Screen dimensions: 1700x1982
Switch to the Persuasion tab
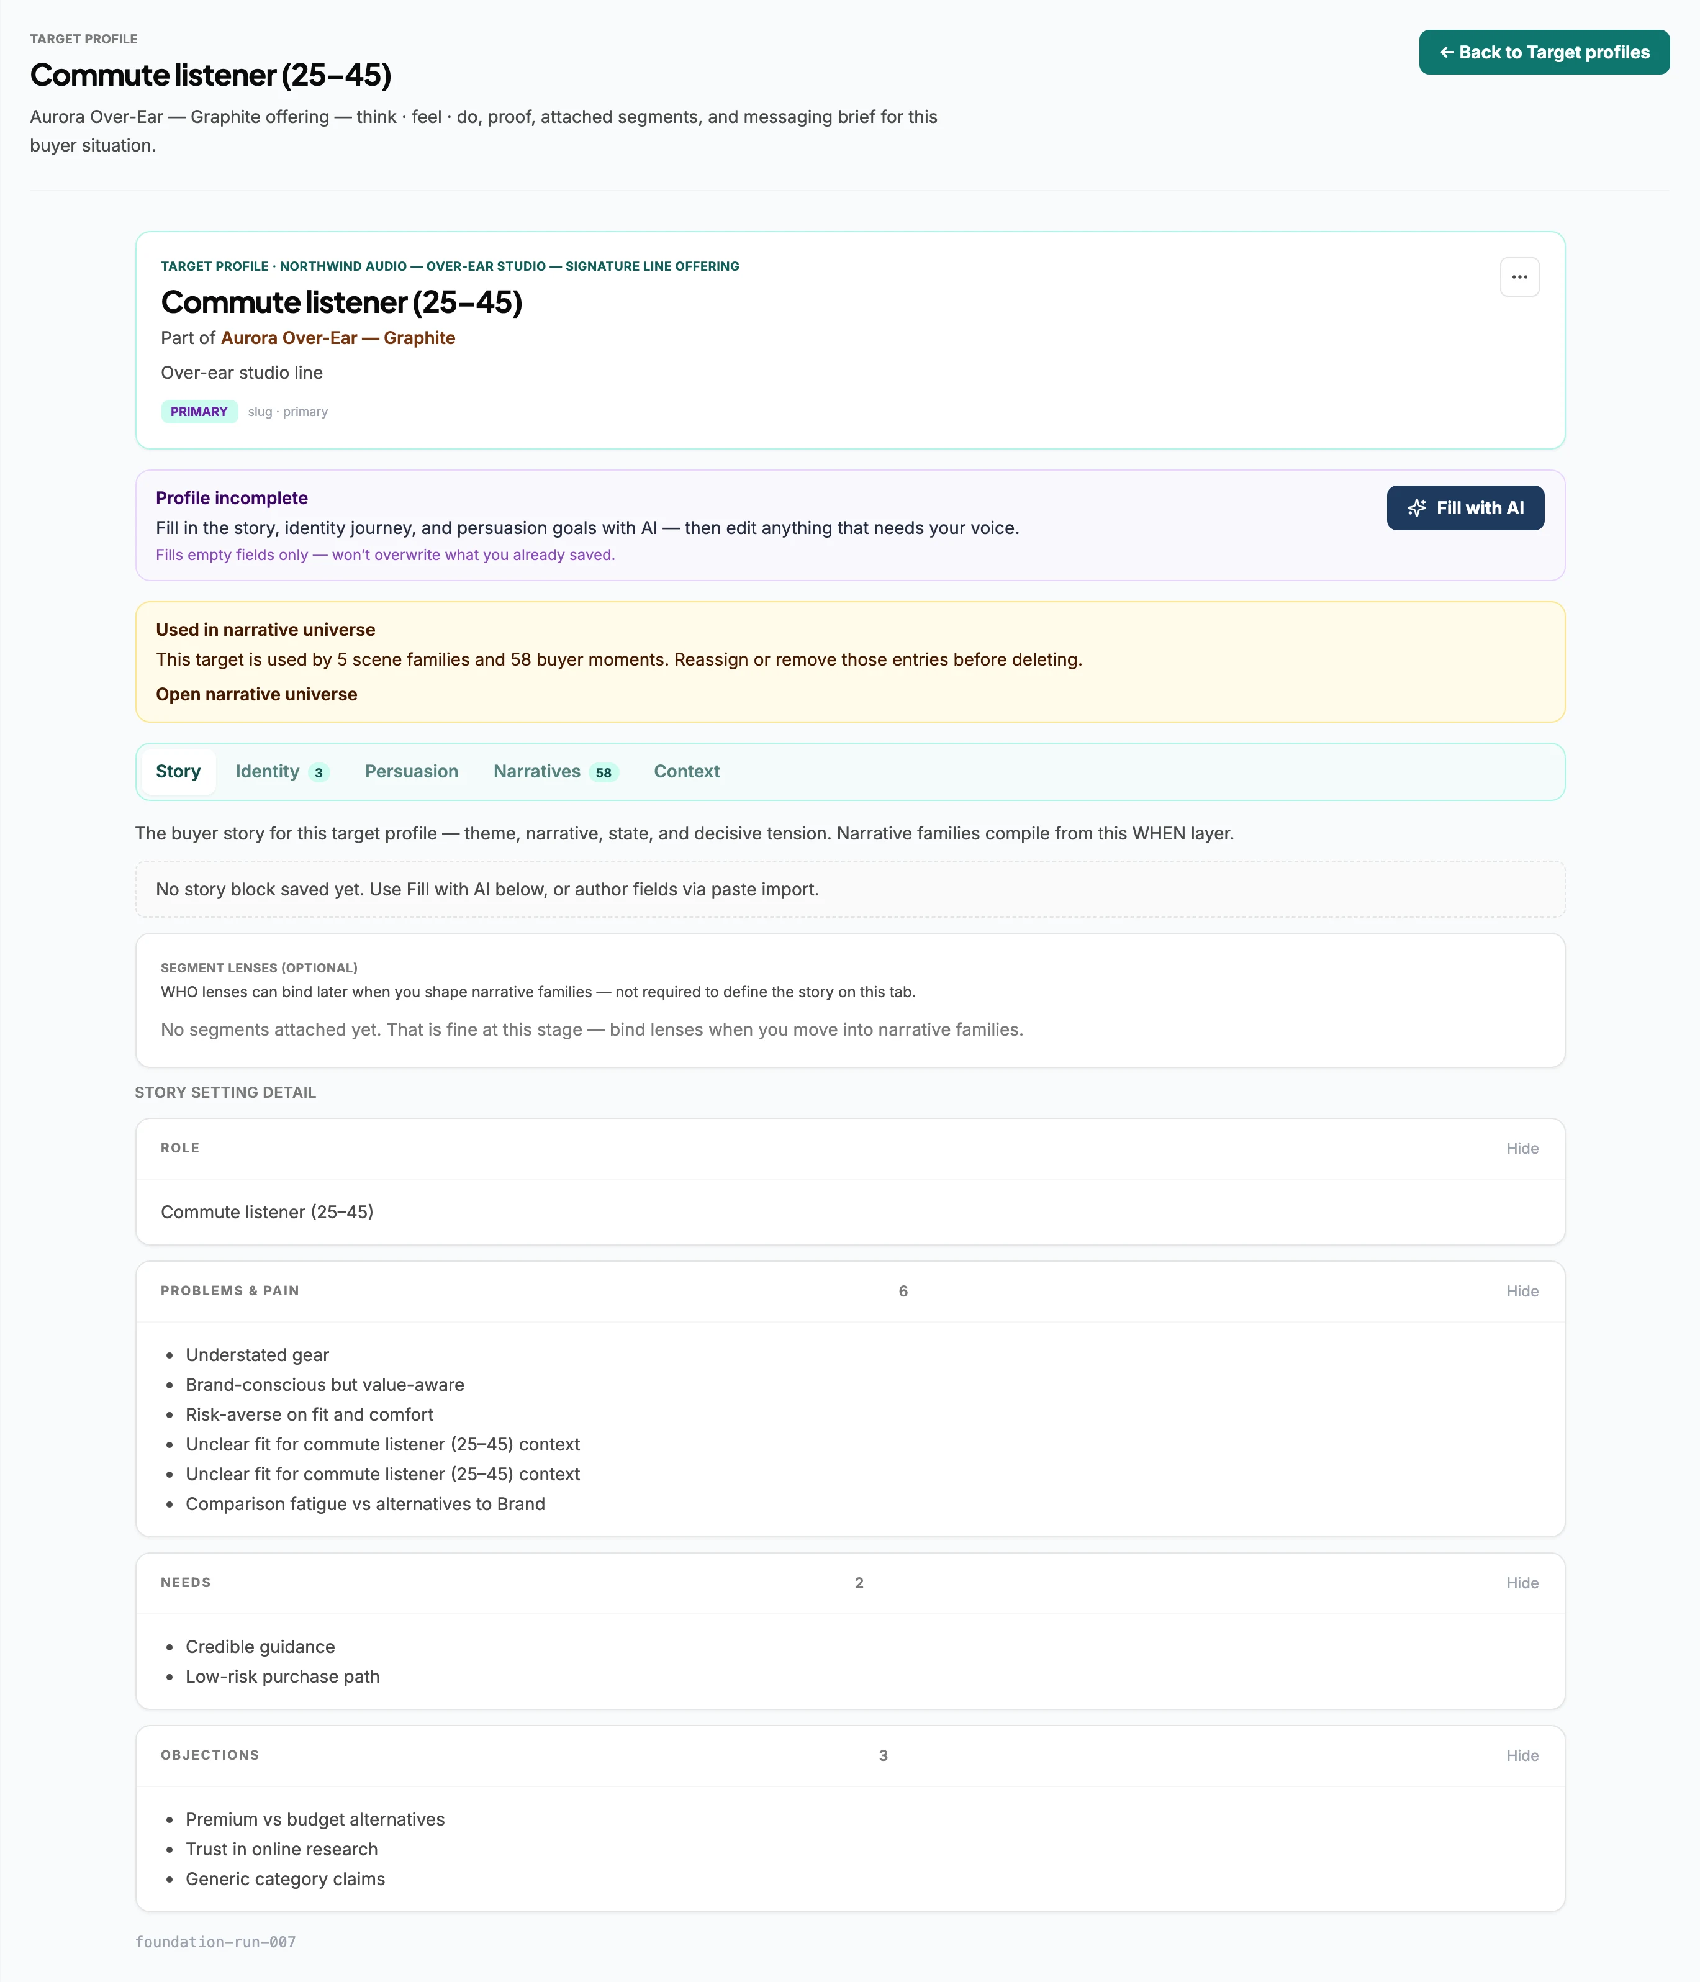[412, 772]
